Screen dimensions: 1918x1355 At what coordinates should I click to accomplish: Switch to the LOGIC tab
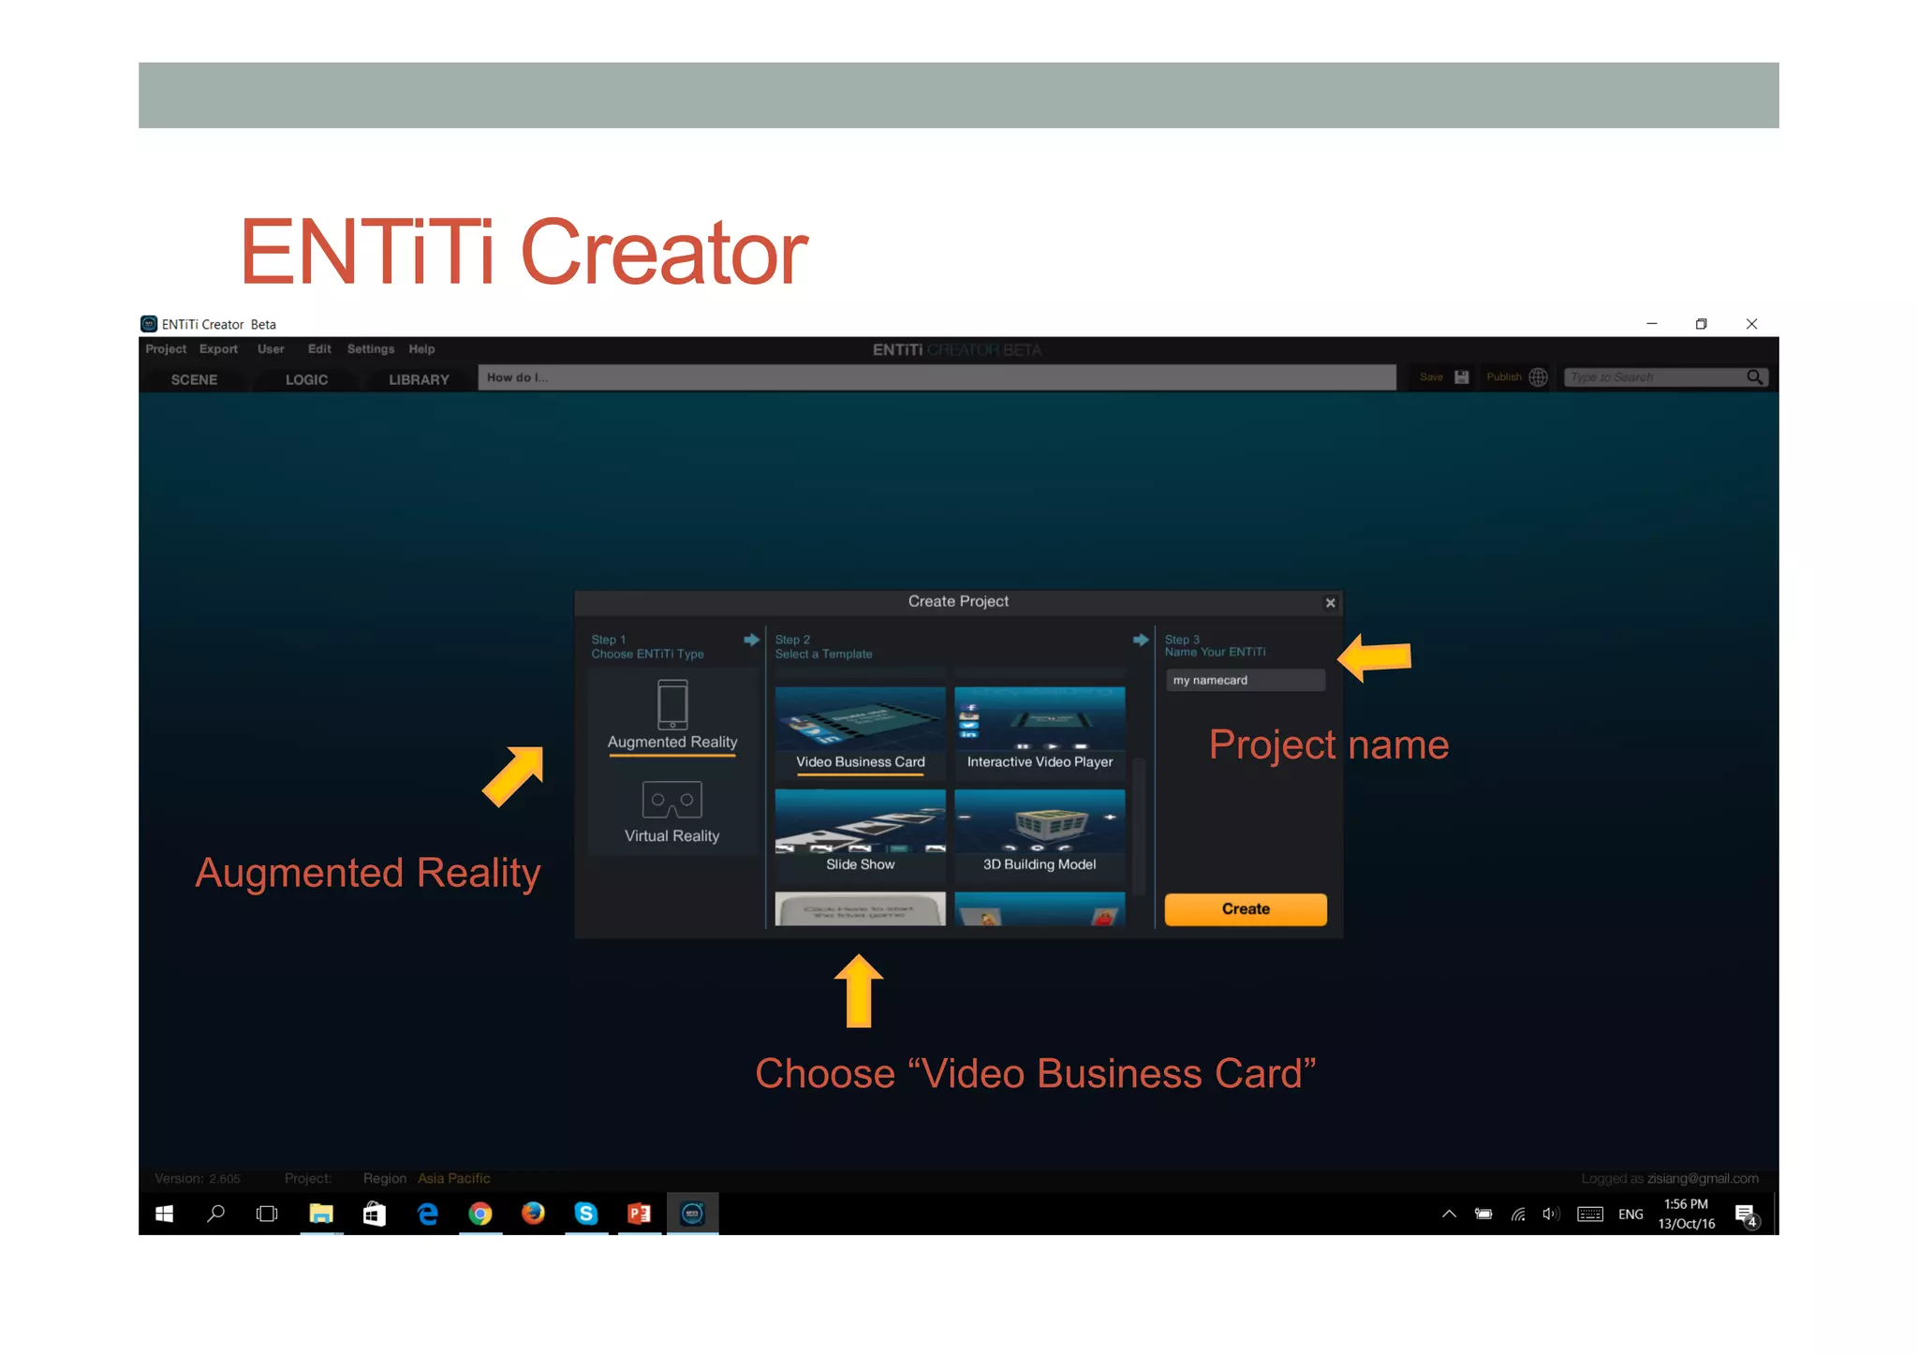[306, 379]
